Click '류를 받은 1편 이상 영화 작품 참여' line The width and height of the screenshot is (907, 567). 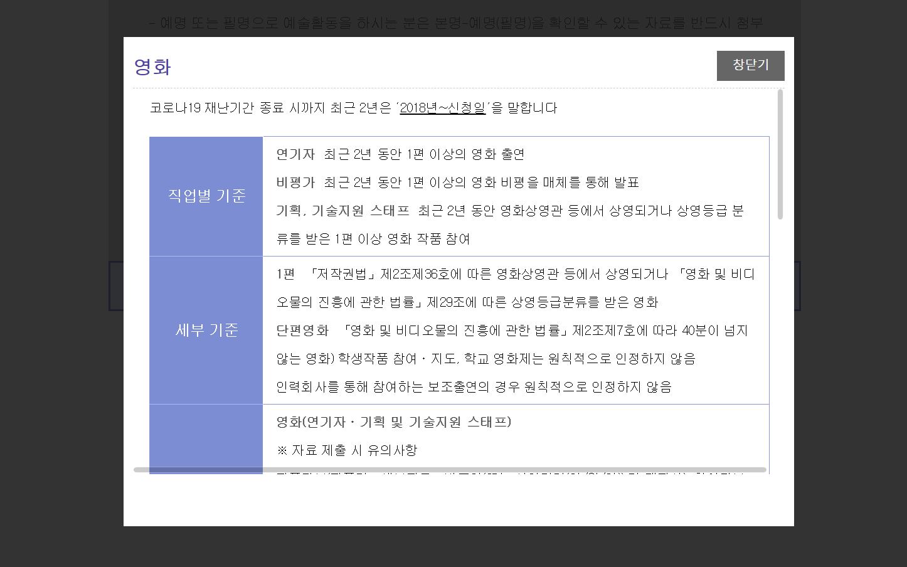point(373,239)
